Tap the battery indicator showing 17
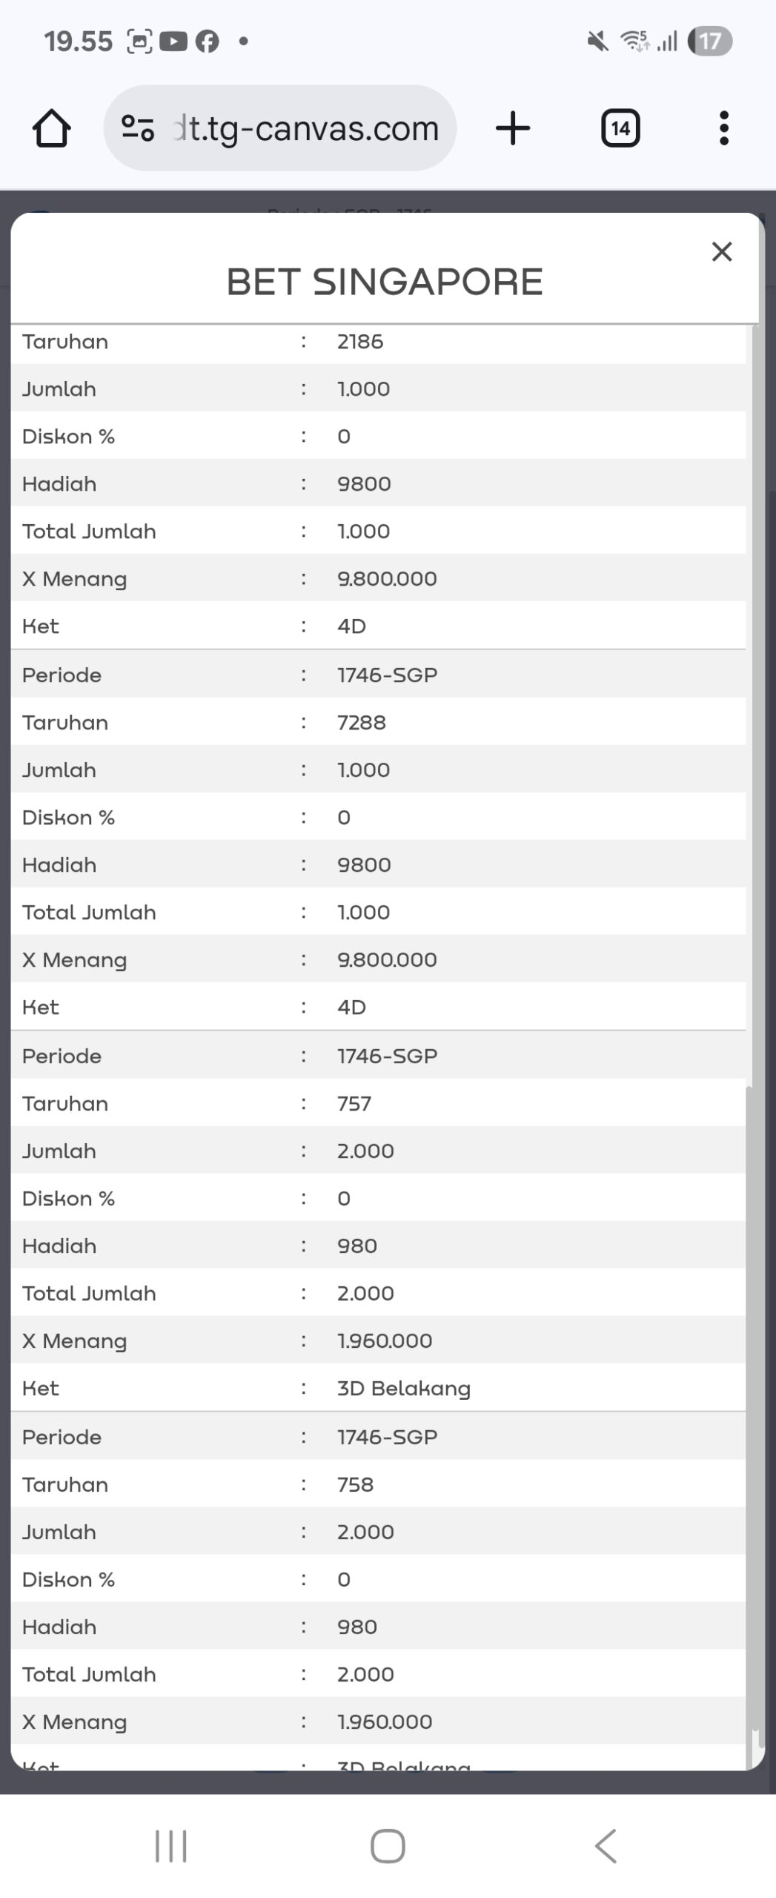The height and width of the screenshot is (1898, 776). (x=709, y=42)
